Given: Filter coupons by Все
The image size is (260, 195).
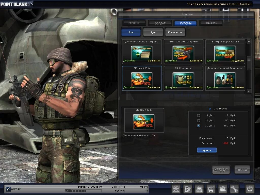Looking at the screenshot, I should 131,32.
